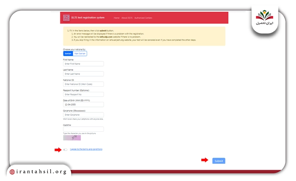Screen dimensions: 296x181
Task: Click the globe icon beside irantahsil.org
Action: 12,172
